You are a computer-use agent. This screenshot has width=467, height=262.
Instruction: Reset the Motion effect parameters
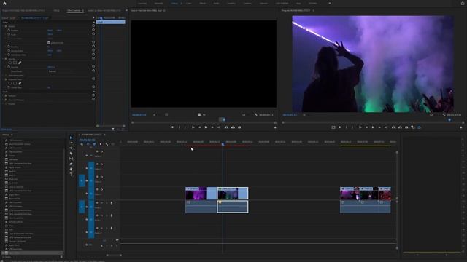pyautogui.click(x=93, y=26)
